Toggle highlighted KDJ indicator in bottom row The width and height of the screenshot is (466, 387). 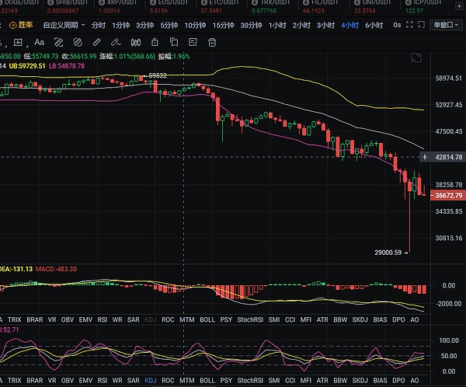pyautogui.click(x=148, y=381)
